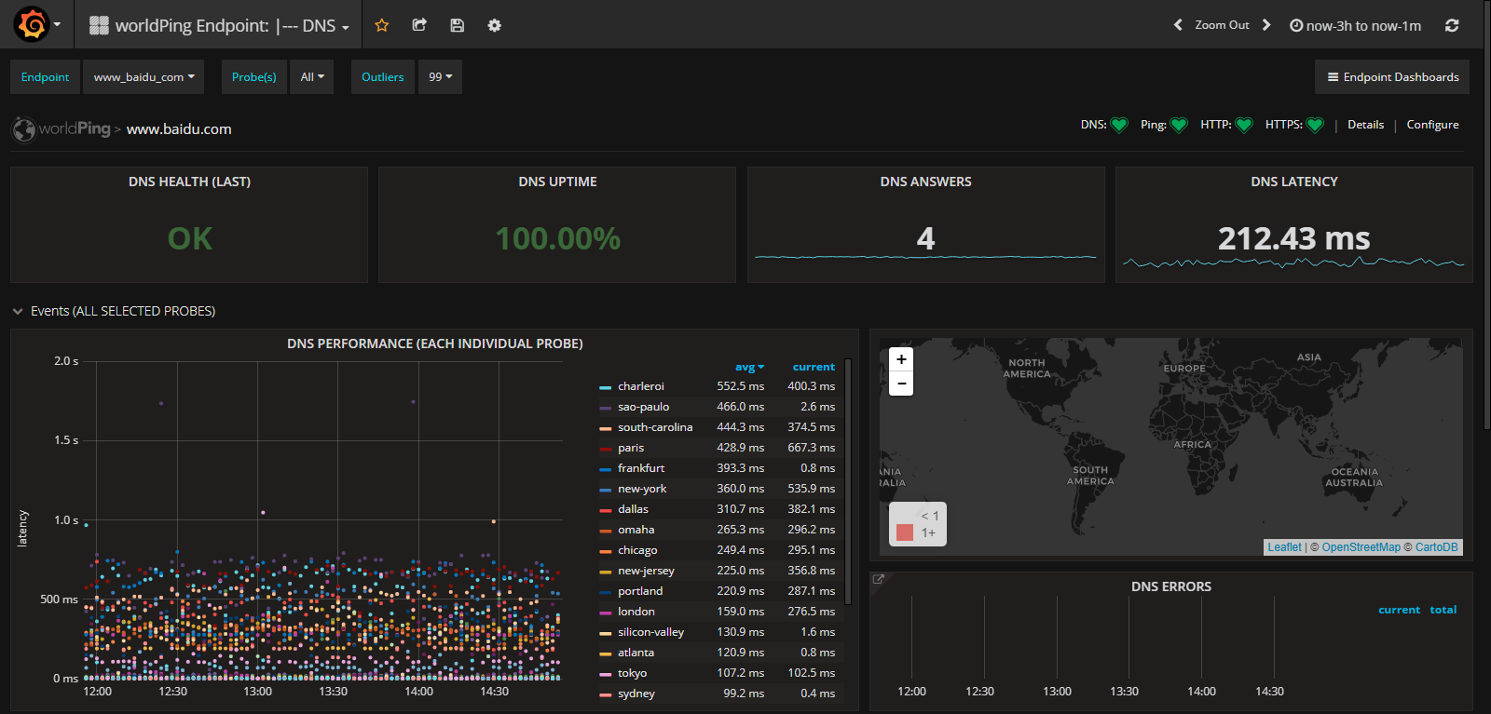Screen dimensions: 1491x714
Task: Zoom out on the world map
Action: click(x=901, y=384)
